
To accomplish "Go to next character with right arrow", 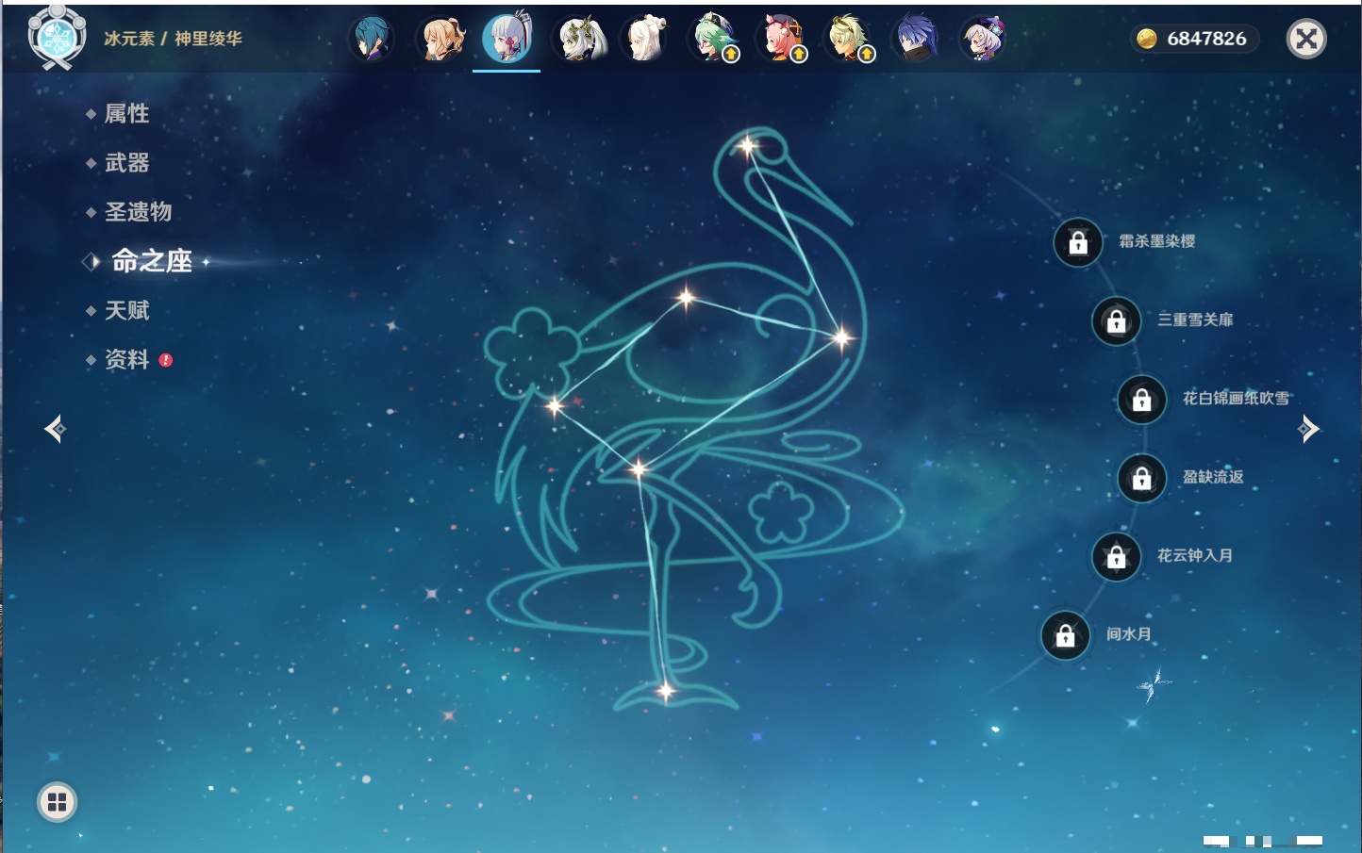I will click(1308, 430).
